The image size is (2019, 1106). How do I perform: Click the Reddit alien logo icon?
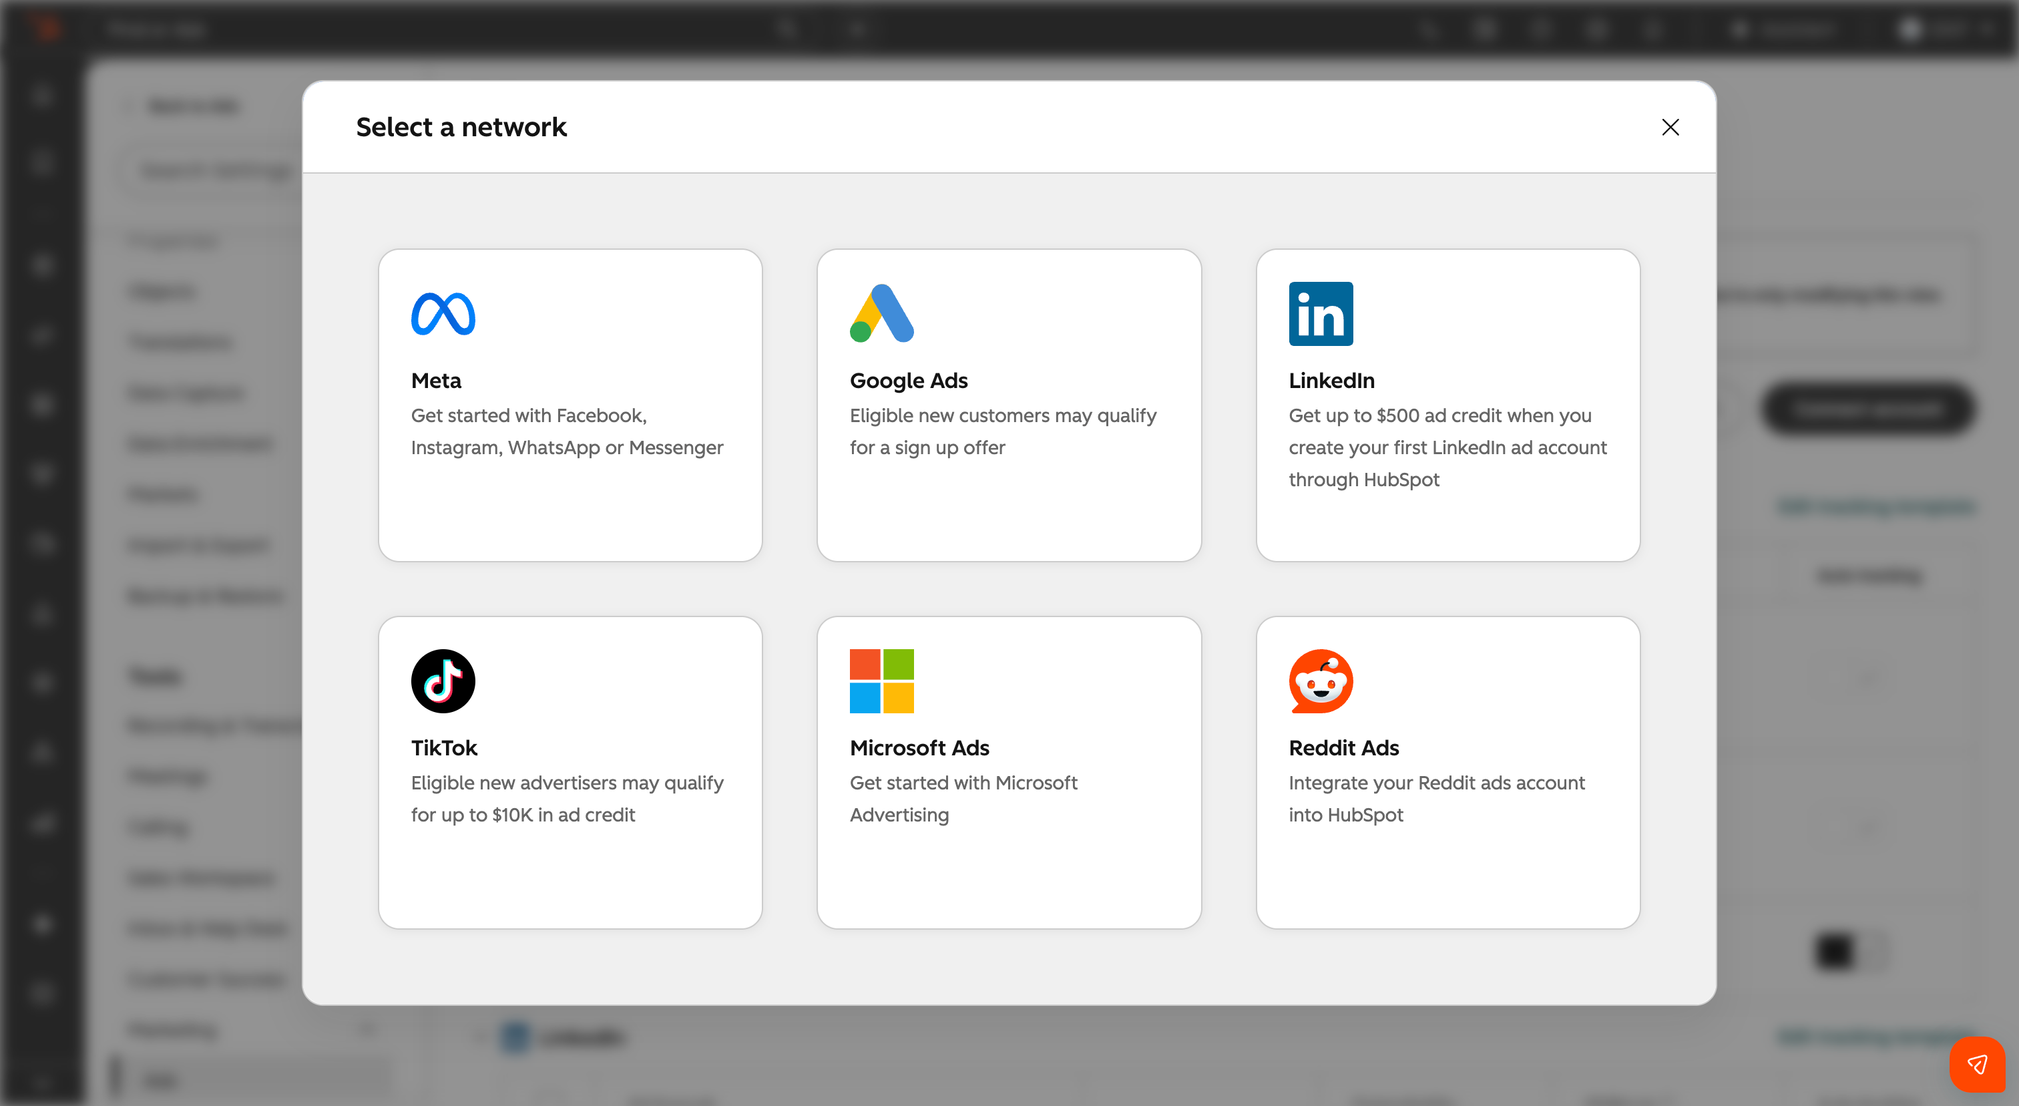point(1321,681)
